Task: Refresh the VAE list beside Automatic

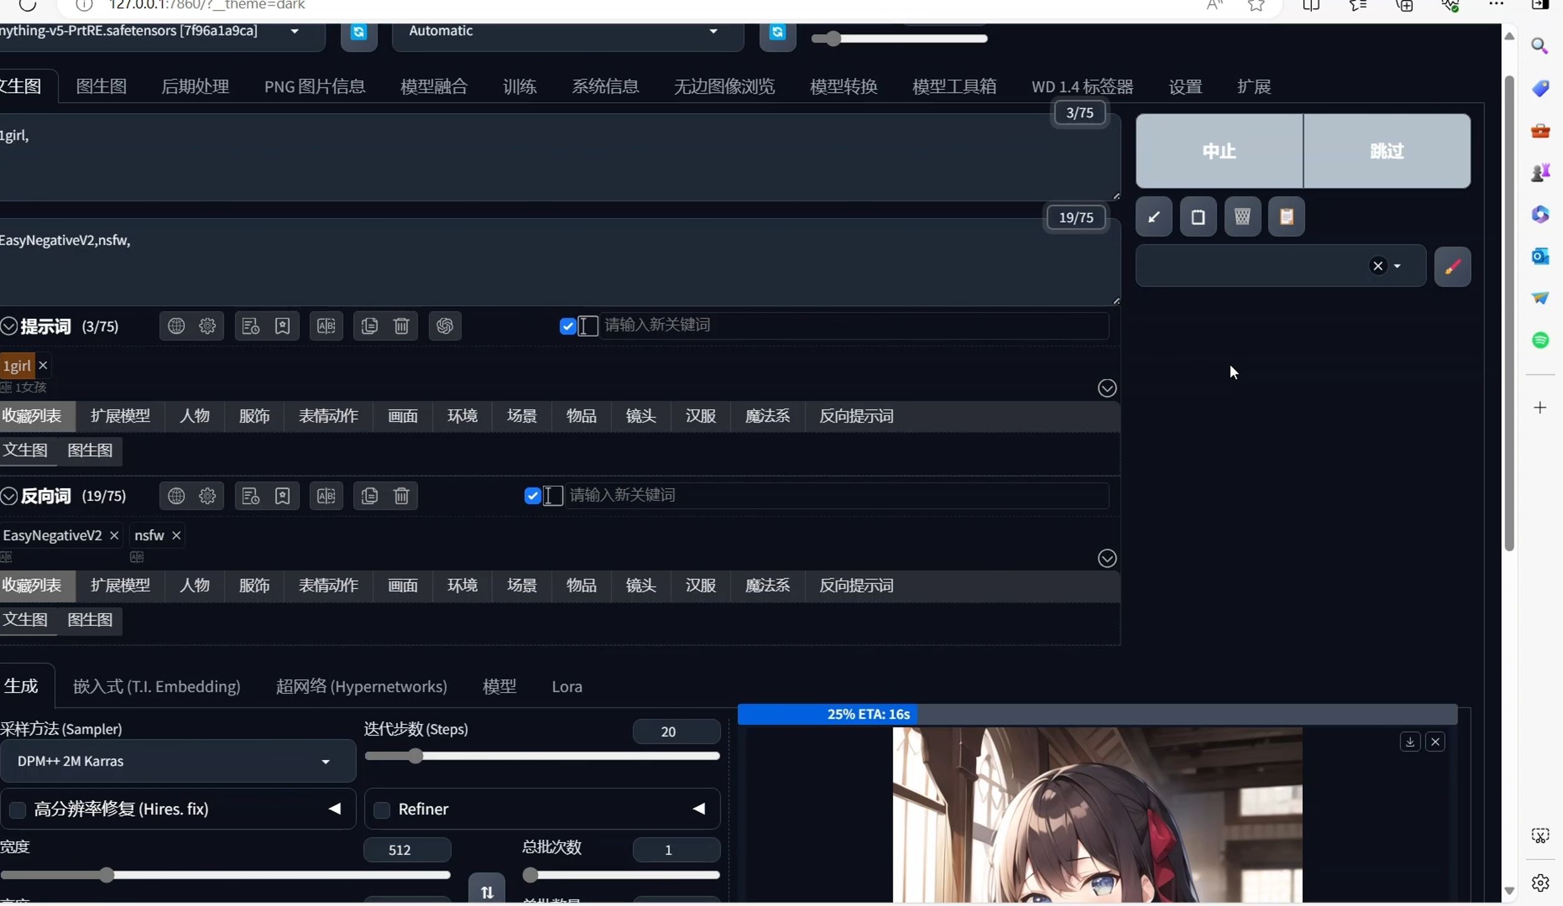Action: pos(777,33)
